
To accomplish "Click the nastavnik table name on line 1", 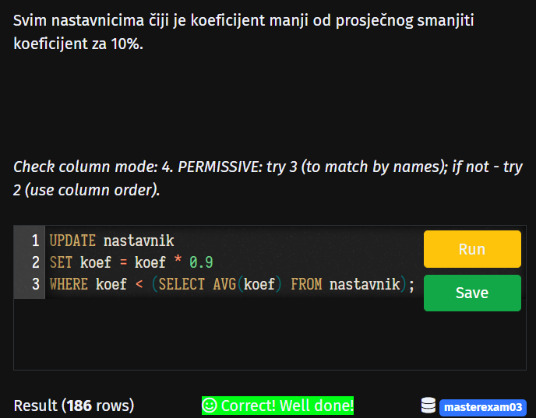I will coord(139,241).
